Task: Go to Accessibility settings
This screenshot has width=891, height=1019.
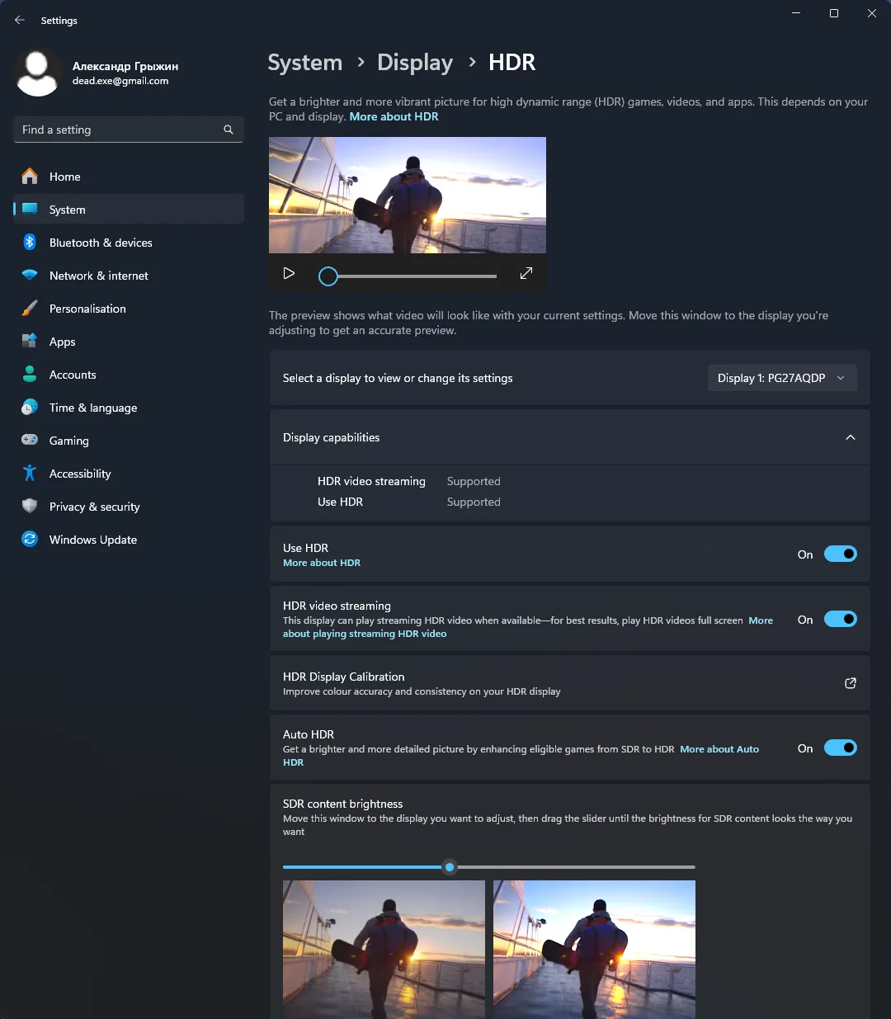Action: pos(80,474)
